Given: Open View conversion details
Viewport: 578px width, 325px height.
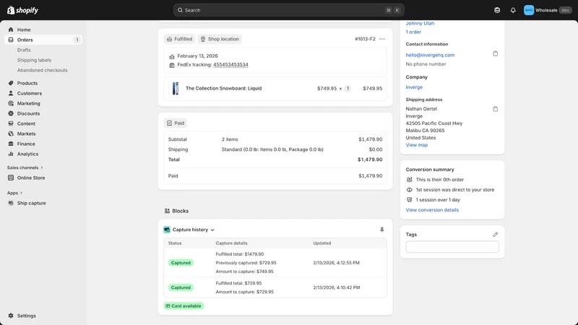Looking at the screenshot, I should pyautogui.click(x=432, y=210).
